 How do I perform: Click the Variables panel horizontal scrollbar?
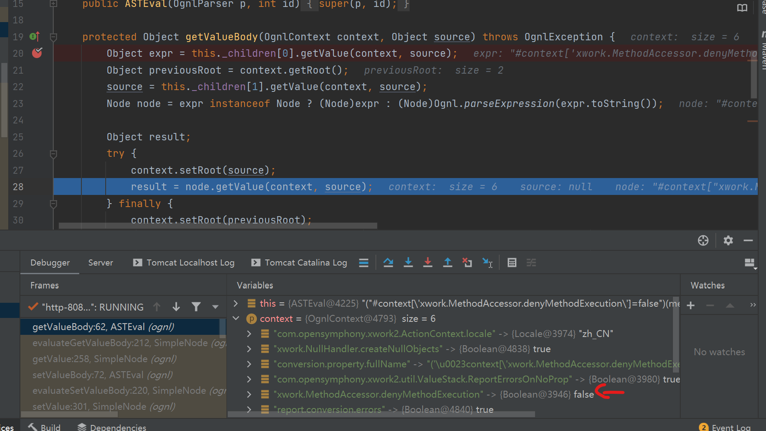381,414
